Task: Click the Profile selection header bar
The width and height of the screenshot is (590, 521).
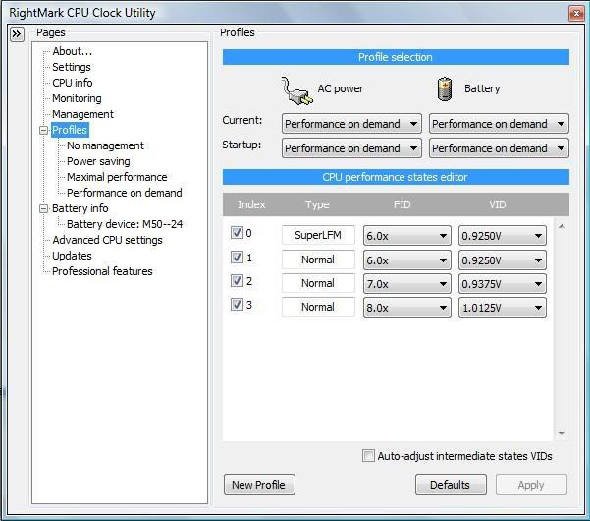Action: (396, 57)
